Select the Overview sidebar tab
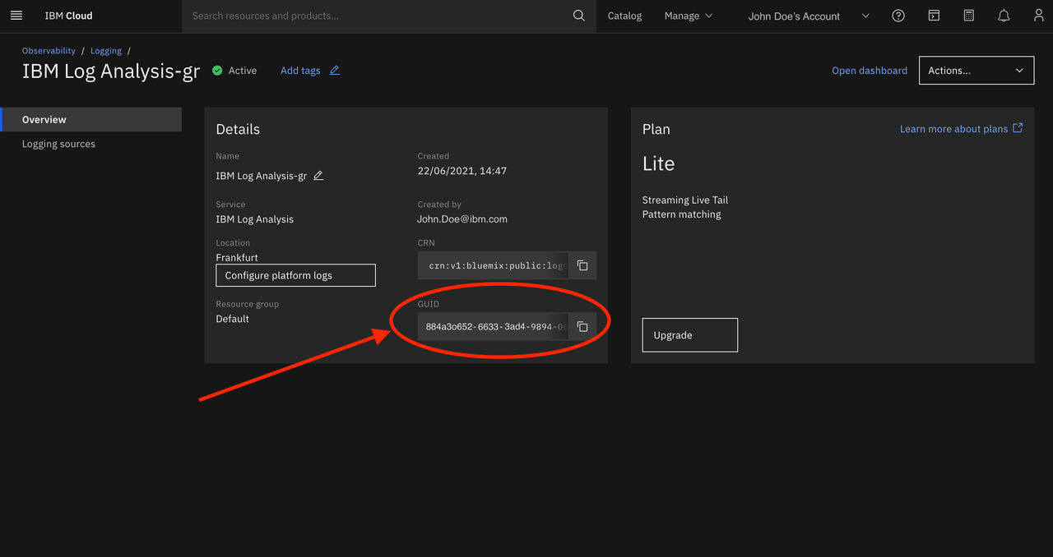The width and height of the screenshot is (1053, 557). click(x=90, y=119)
